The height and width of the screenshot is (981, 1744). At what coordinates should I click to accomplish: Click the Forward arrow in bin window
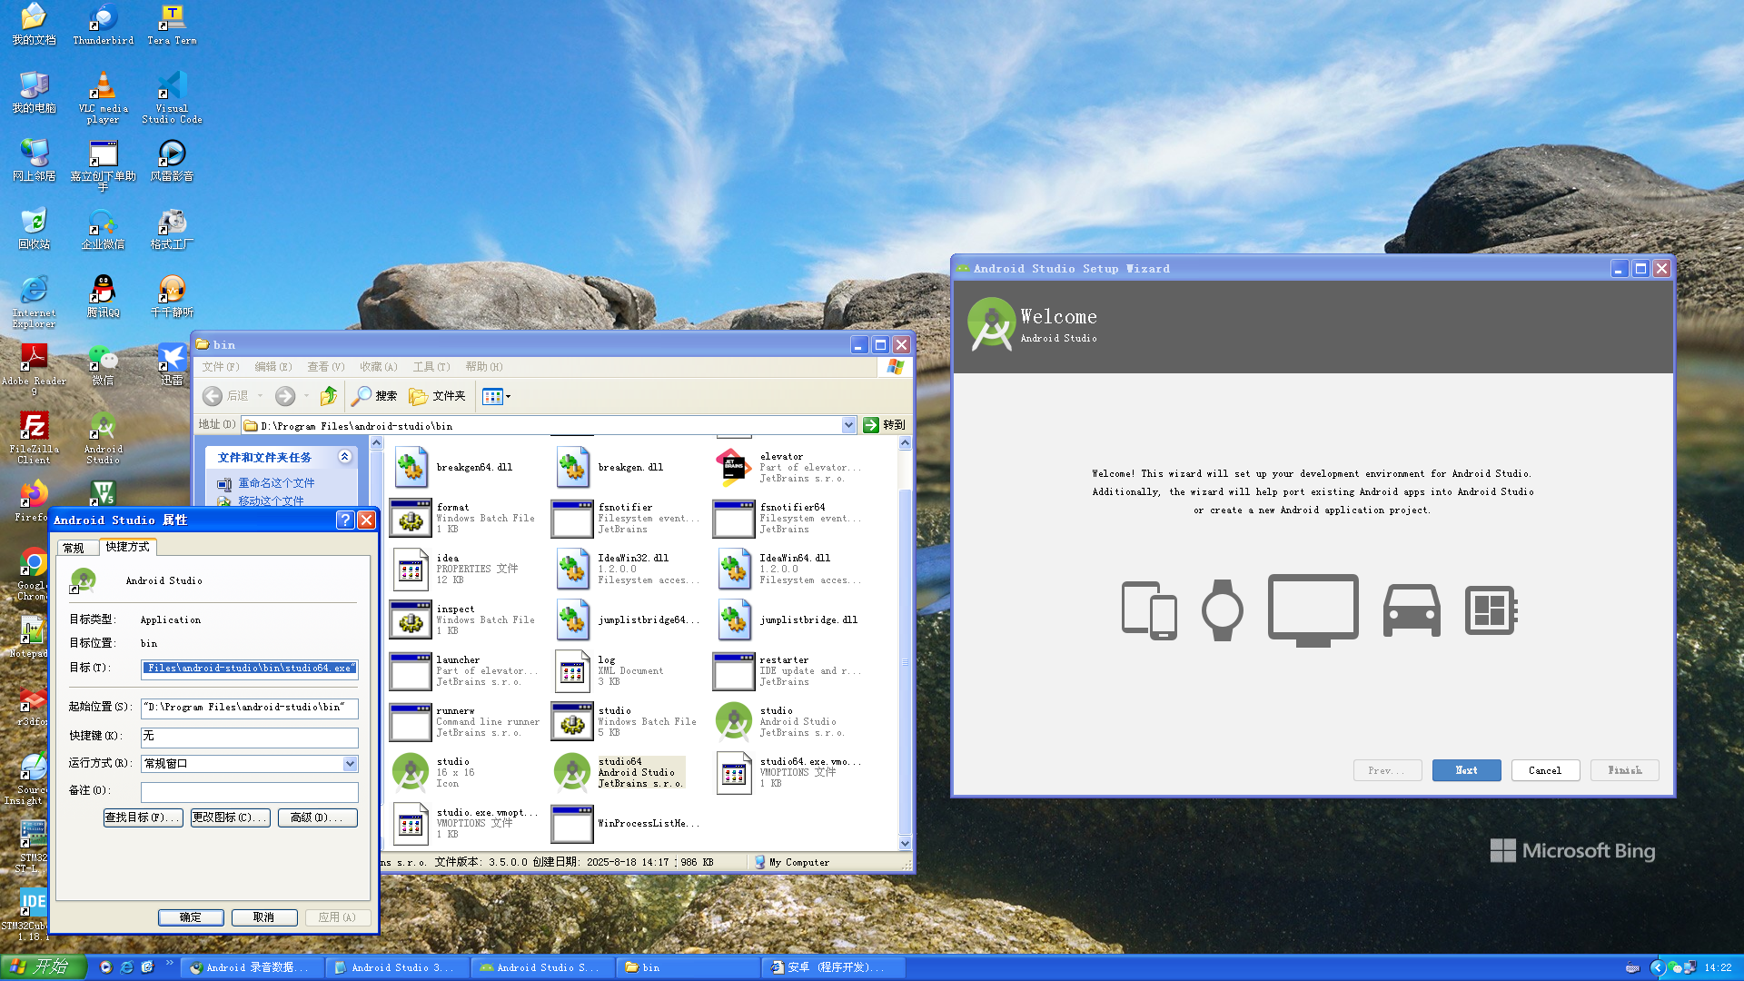(x=285, y=396)
